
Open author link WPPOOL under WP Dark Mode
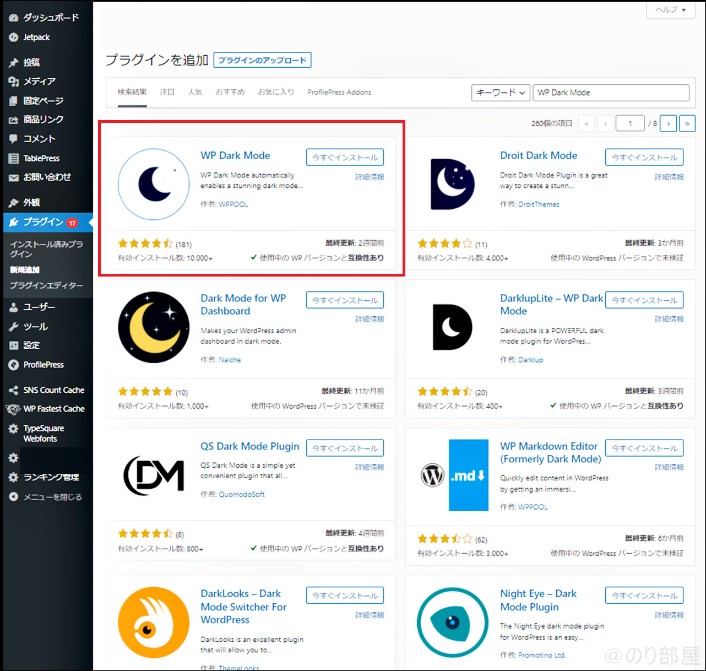[x=233, y=204]
